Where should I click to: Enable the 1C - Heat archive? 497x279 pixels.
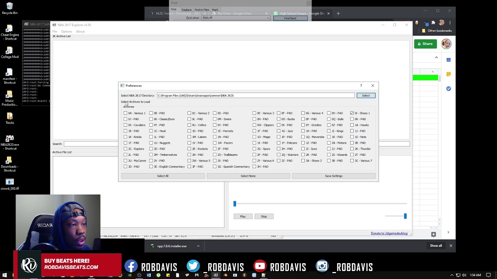tap(151, 131)
